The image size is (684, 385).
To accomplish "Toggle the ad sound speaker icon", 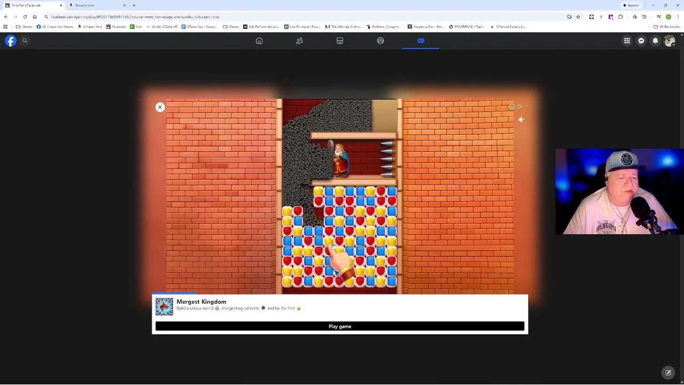I will [x=521, y=120].
